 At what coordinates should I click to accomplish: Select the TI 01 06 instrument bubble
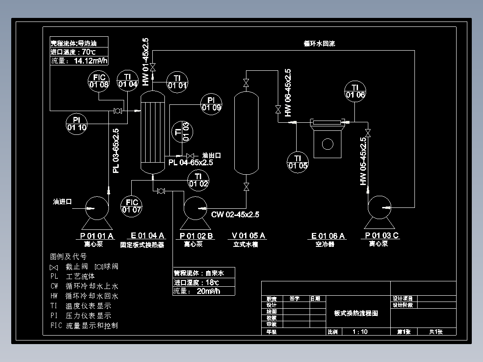coord(355,91)
